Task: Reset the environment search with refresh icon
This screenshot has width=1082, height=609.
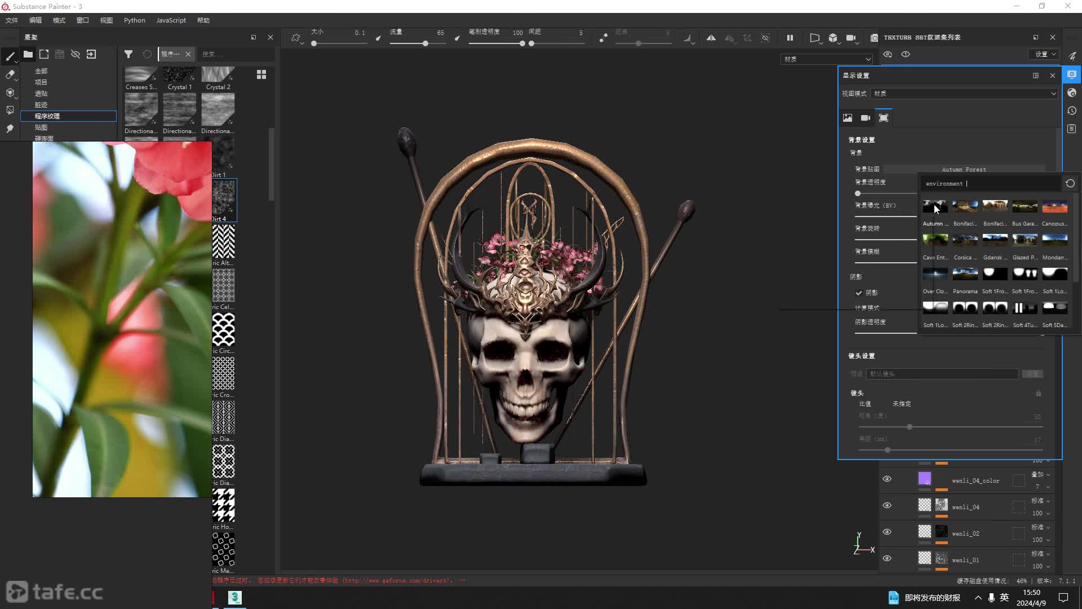Action: point(1070,183)
